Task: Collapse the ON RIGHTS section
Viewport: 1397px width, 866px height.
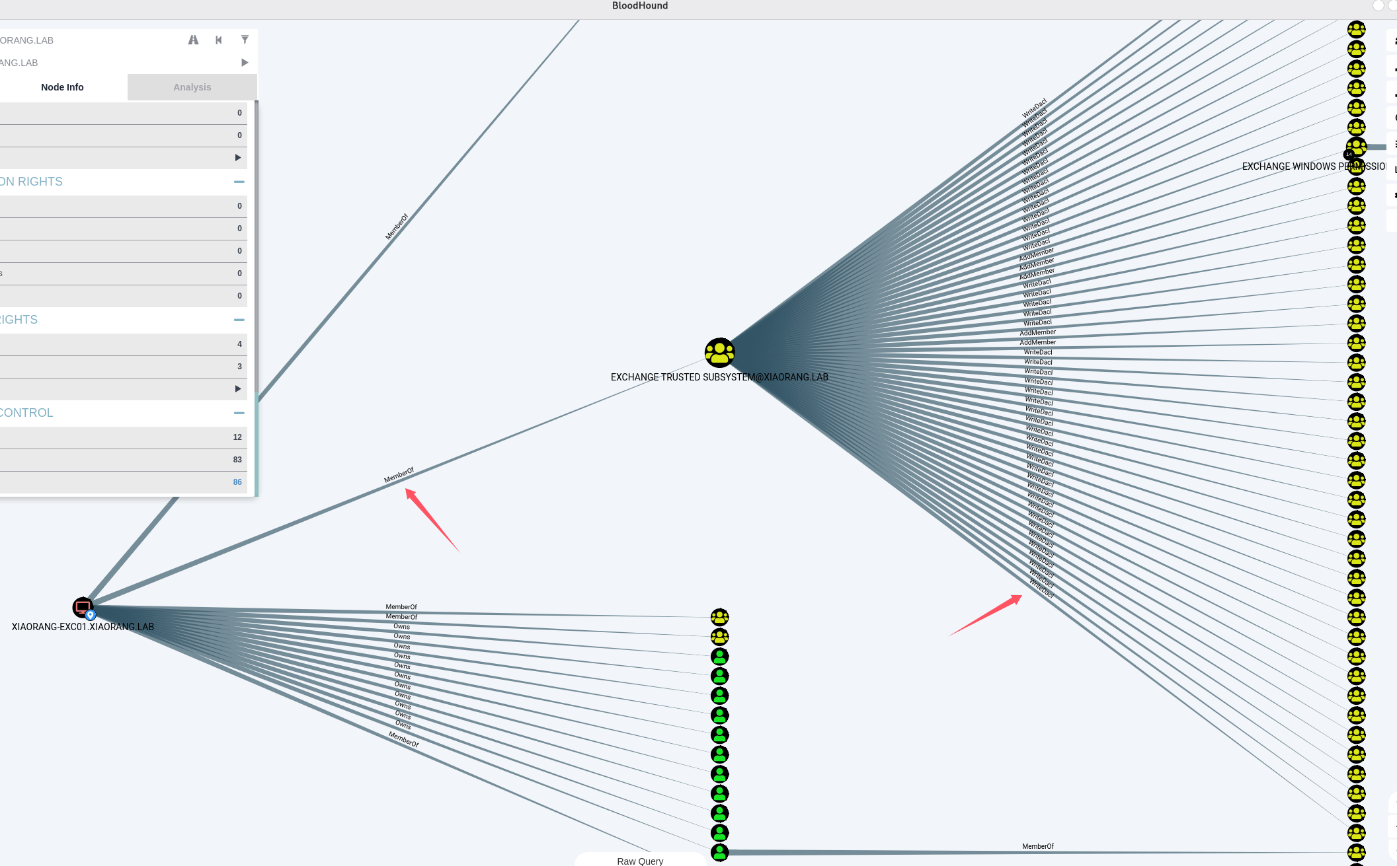Action: [x=239, y=182]
